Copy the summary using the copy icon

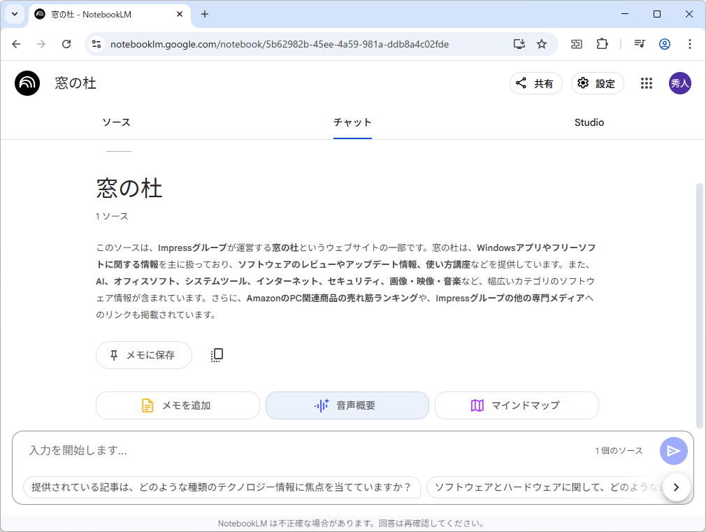[x=217, y=354]
